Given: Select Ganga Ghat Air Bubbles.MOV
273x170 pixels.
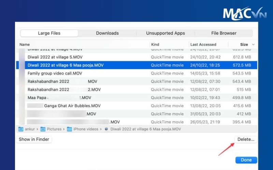Looking at the screenshot, I should [136, 106].
